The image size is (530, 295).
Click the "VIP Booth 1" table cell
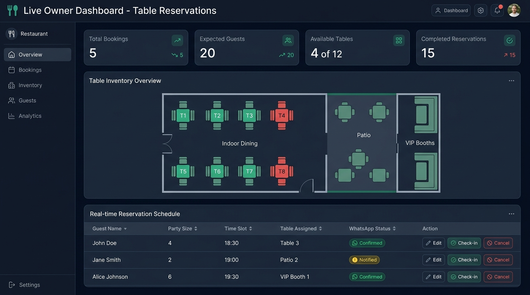(295, 277)
